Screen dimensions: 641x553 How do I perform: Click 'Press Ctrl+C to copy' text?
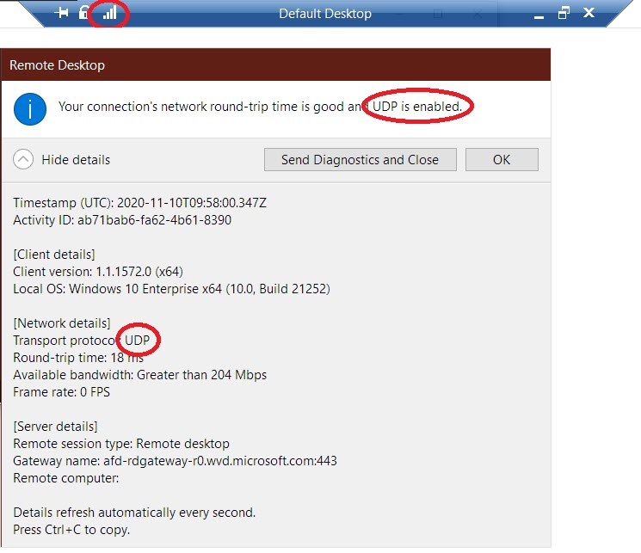[71, 530]
